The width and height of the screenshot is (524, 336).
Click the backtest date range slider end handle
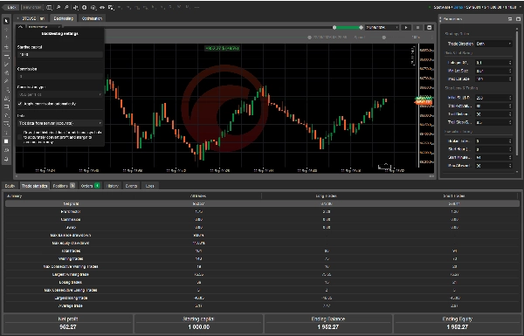pyautogui.click(x=361, y=27)
